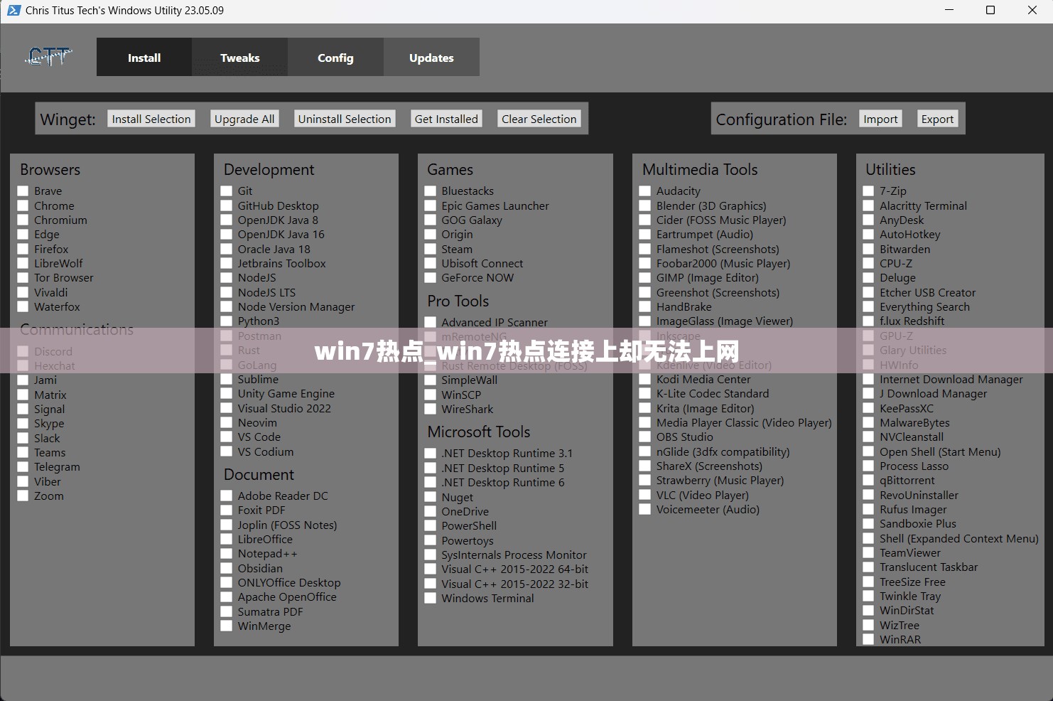This screenshot has width=1053, height=701.
Task: Check the Powertoys checkbox
Action: coord(431,541)
